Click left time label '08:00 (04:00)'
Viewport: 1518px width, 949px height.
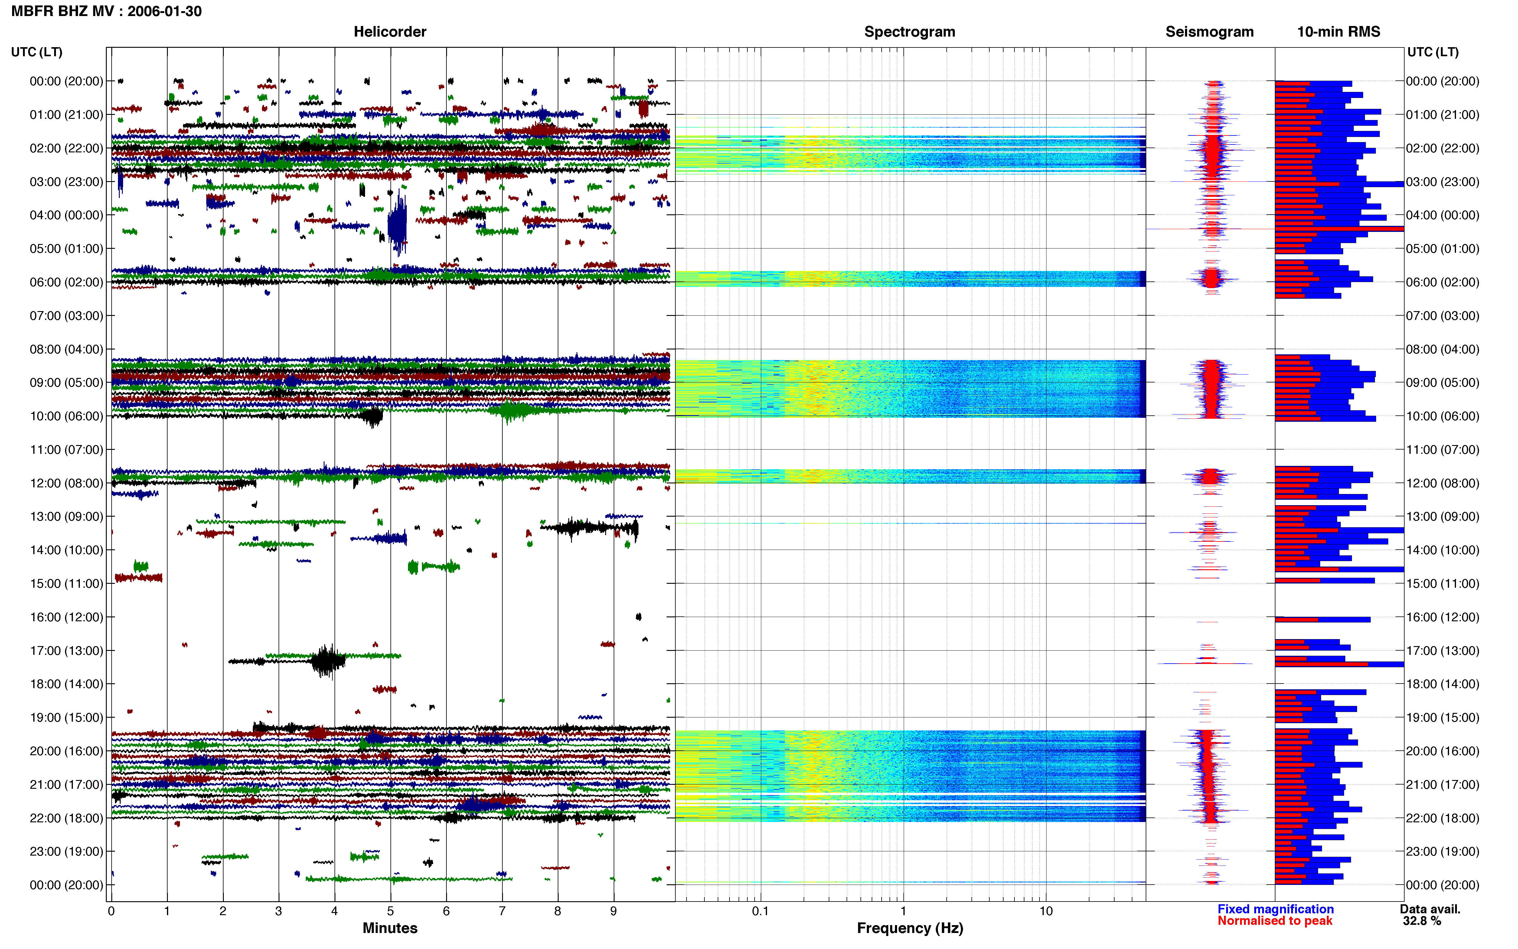[67, 349]
